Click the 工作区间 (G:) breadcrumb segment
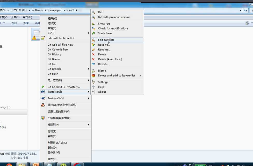This screenshot has height=166, width=253. click(x=19, y=10)
